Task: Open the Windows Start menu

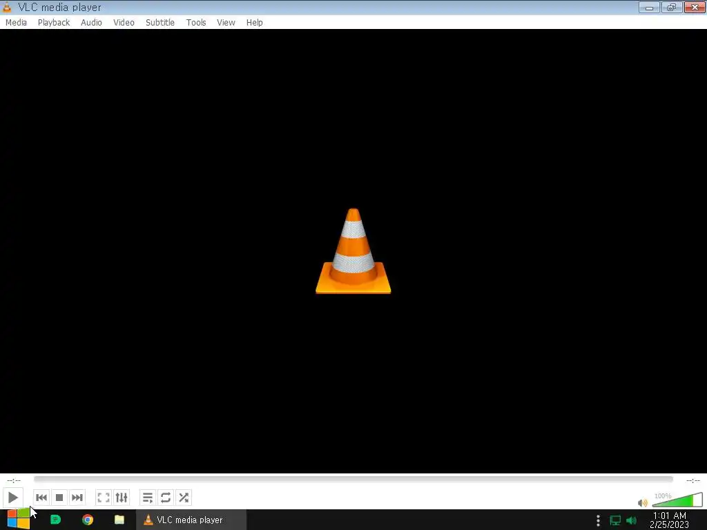Action: click(x=18, y=520)
